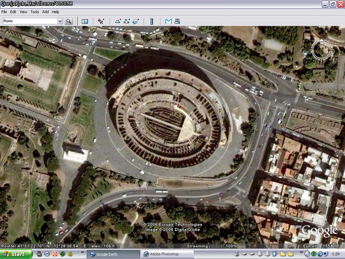Expand hidden system tray icons arrow
This screenshot has height=259, width=345.
click(x=307, y=254)
